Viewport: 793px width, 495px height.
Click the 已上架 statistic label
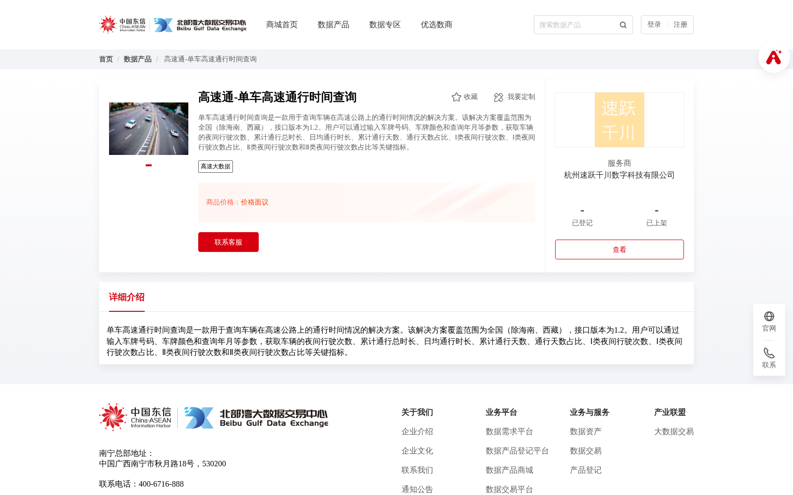click(x=657, y=223)
